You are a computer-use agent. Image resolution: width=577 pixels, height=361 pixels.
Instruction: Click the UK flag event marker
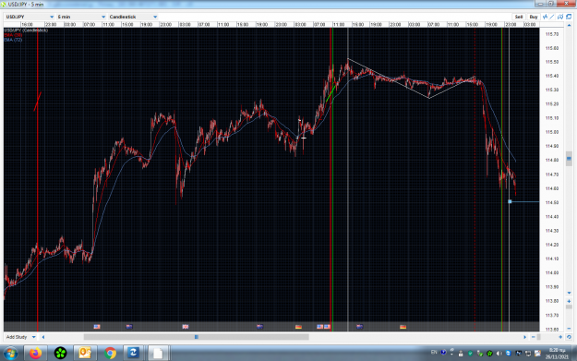click(x=186, y=327)
